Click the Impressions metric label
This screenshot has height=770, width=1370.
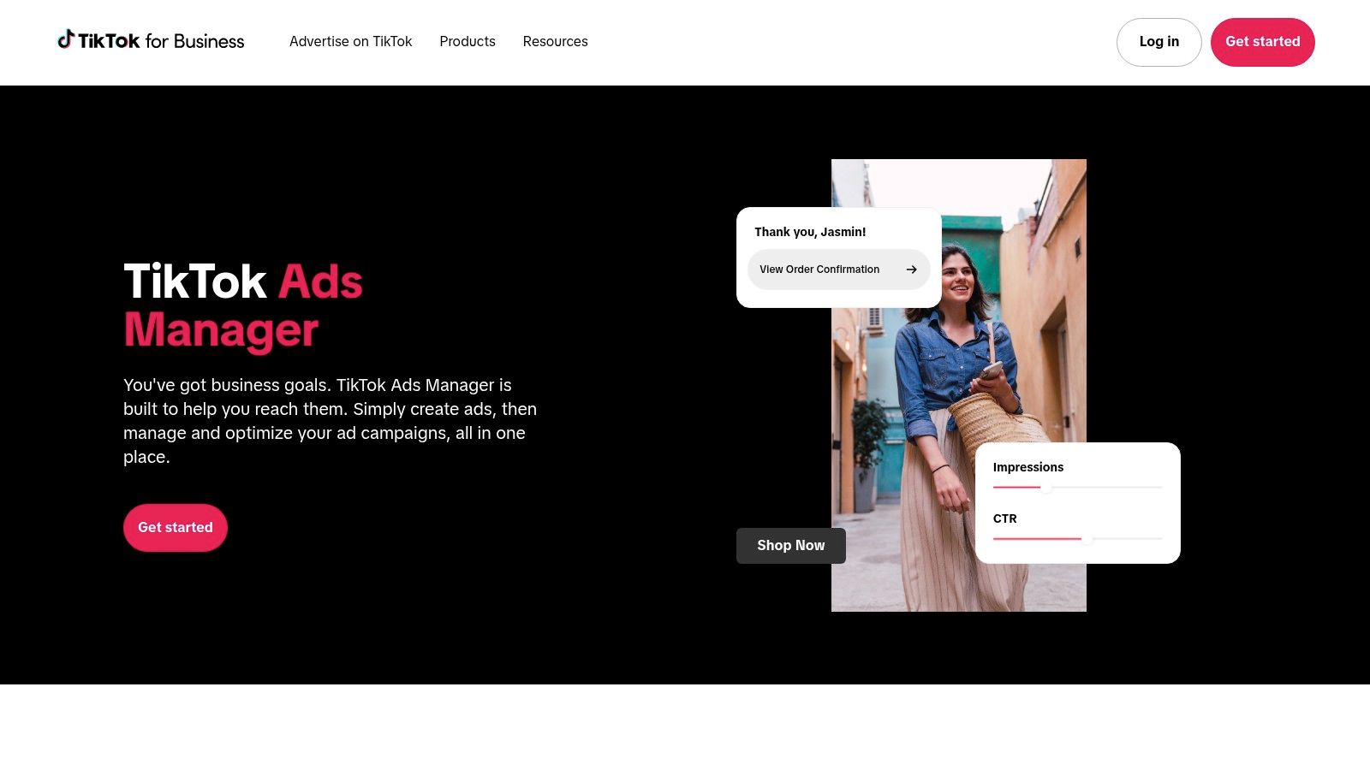(x=1028, y=467)
